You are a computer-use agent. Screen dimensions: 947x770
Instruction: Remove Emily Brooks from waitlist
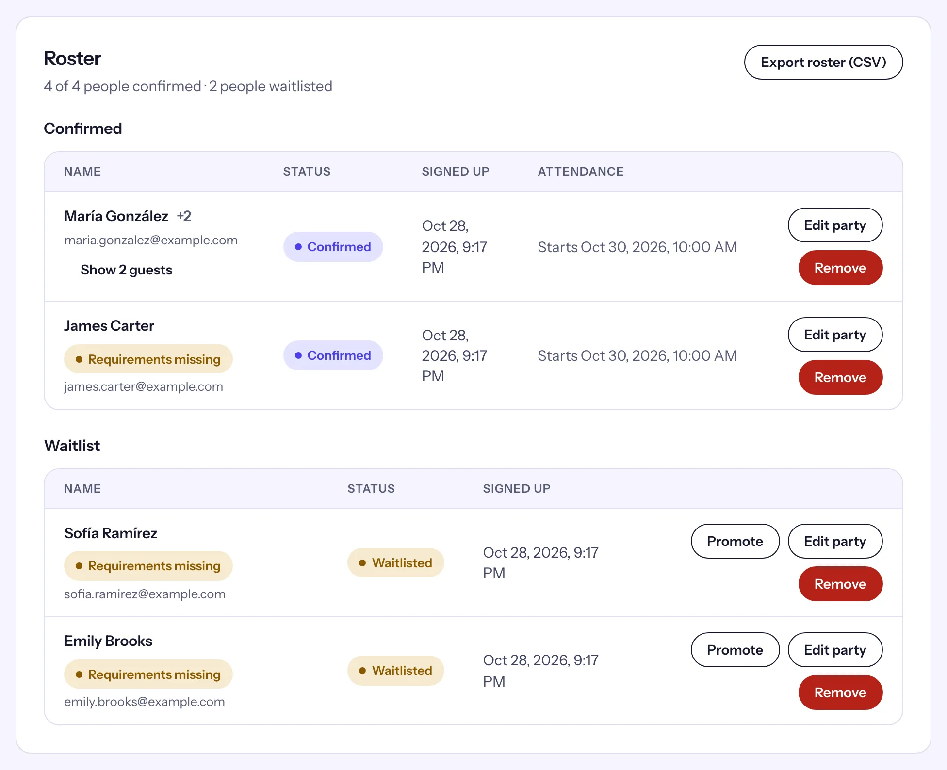pyautogui.click(x=840, y=692)
